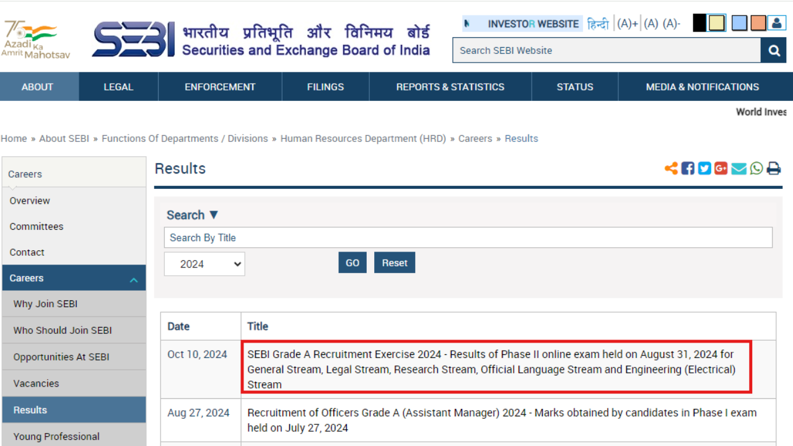793x446 pixels.
Task: Share the Results page on Facebook
Action: click(x=687, y=168)
